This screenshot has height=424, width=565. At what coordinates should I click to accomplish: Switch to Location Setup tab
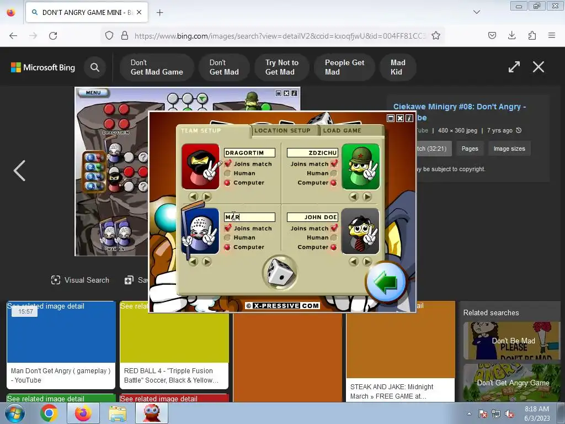point(282,130)
